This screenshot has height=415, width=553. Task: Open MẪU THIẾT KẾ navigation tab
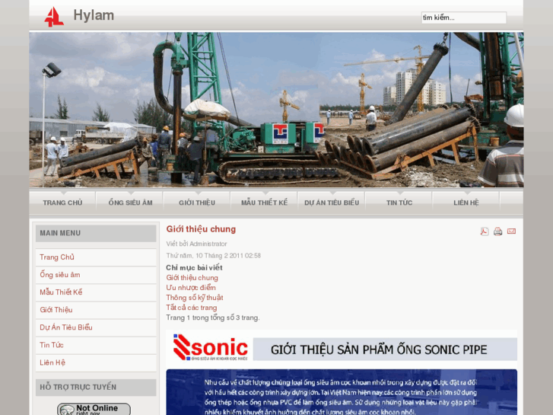pyautogui.click(x=264, y=203)
